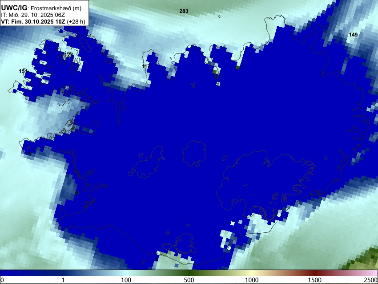Image resolution: width=378 pixels, height=284 pixels.
Task: Click the map value 149
Action: (353, 35)
